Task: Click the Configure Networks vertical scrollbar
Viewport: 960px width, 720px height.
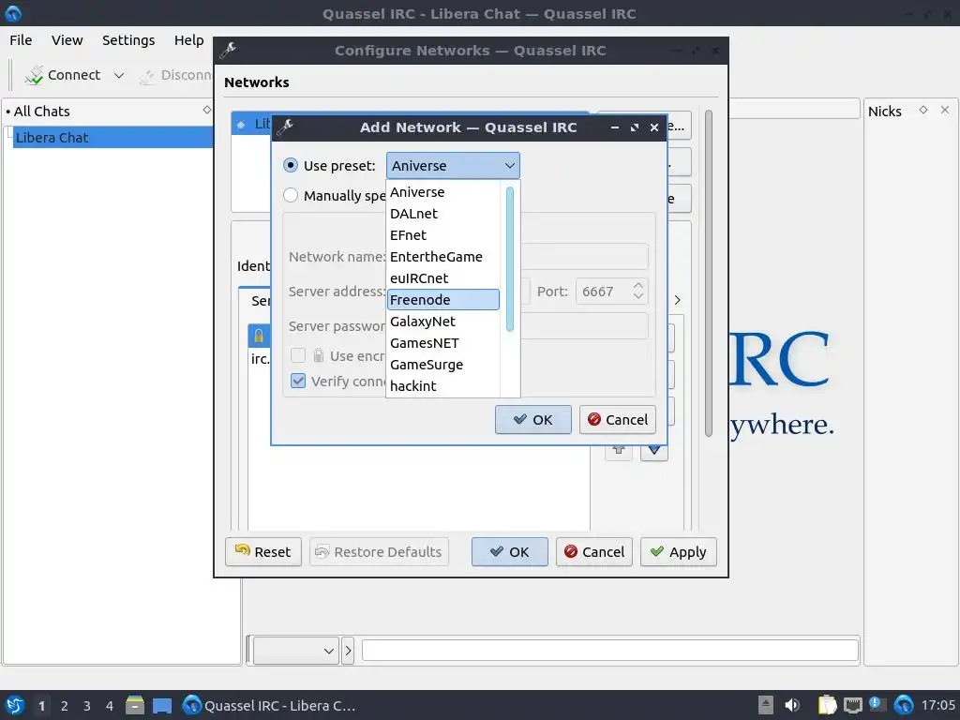Action: coord(709,273)
